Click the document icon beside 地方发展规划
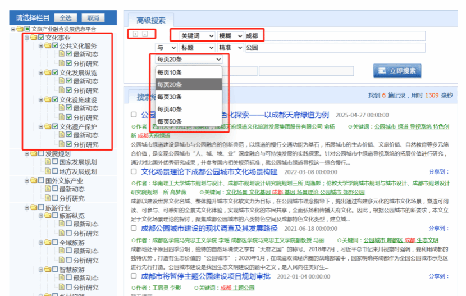 tap(48, 171)
